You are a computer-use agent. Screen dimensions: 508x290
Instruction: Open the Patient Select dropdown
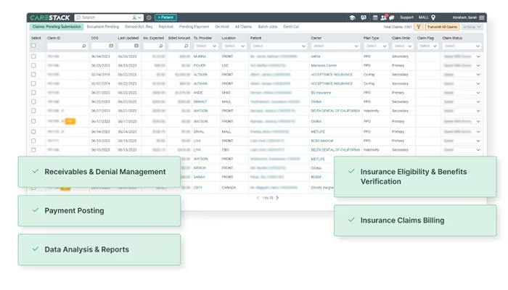click(x=279, y=46)
